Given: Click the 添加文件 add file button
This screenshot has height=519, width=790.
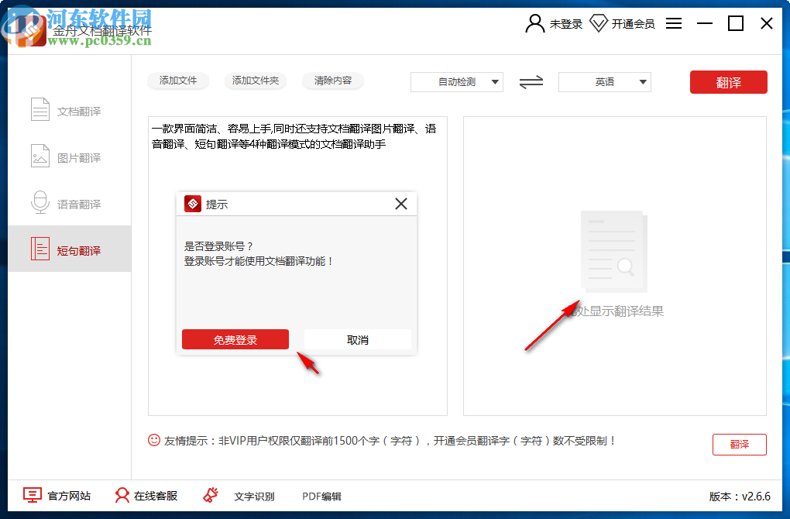Looking at the screenshot, I should pyautogui.click(x=177, y=80).
